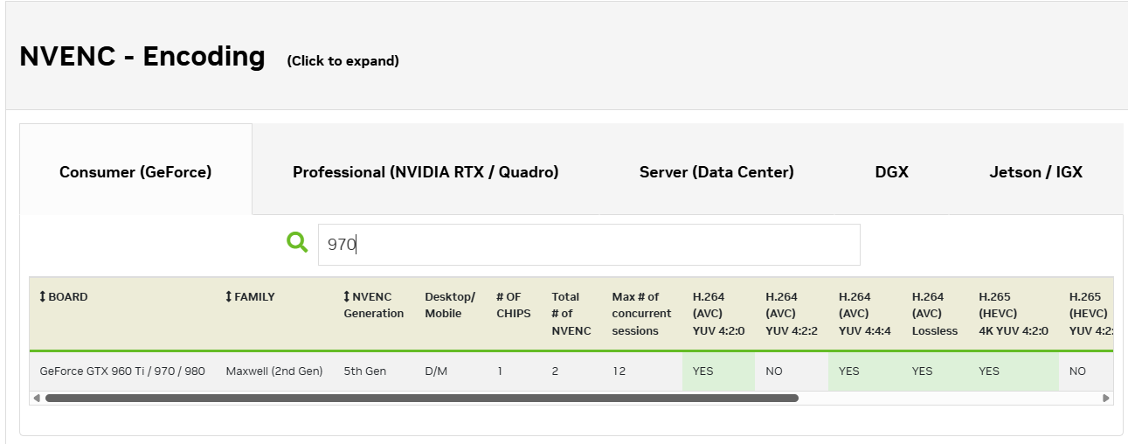The width and height of the screenshot is (1128, 444).
Task: Click the scrollbar right arrow
Action: tap(1106, 399)
